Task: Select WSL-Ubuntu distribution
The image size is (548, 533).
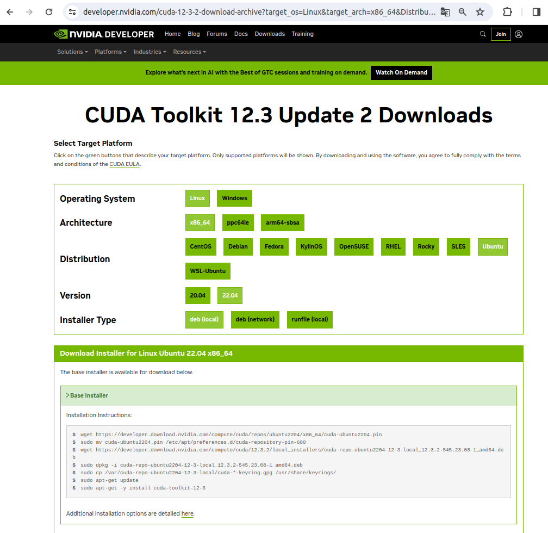Action: pyautogui.click(x=208, y=271)
